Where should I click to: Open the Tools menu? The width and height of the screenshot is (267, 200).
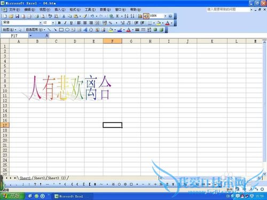[x=90, y=10]
